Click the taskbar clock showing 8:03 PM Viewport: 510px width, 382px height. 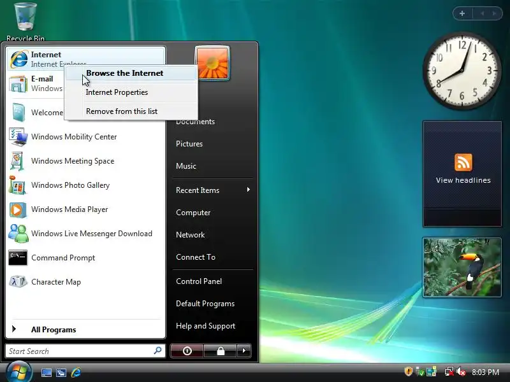(485, 372)
